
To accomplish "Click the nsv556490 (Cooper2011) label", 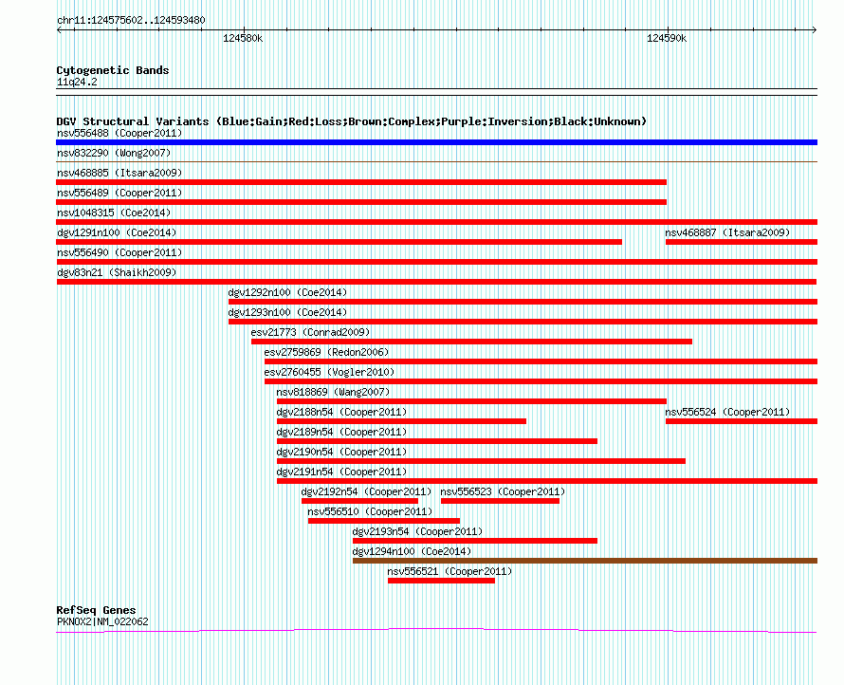I will 119,252.
